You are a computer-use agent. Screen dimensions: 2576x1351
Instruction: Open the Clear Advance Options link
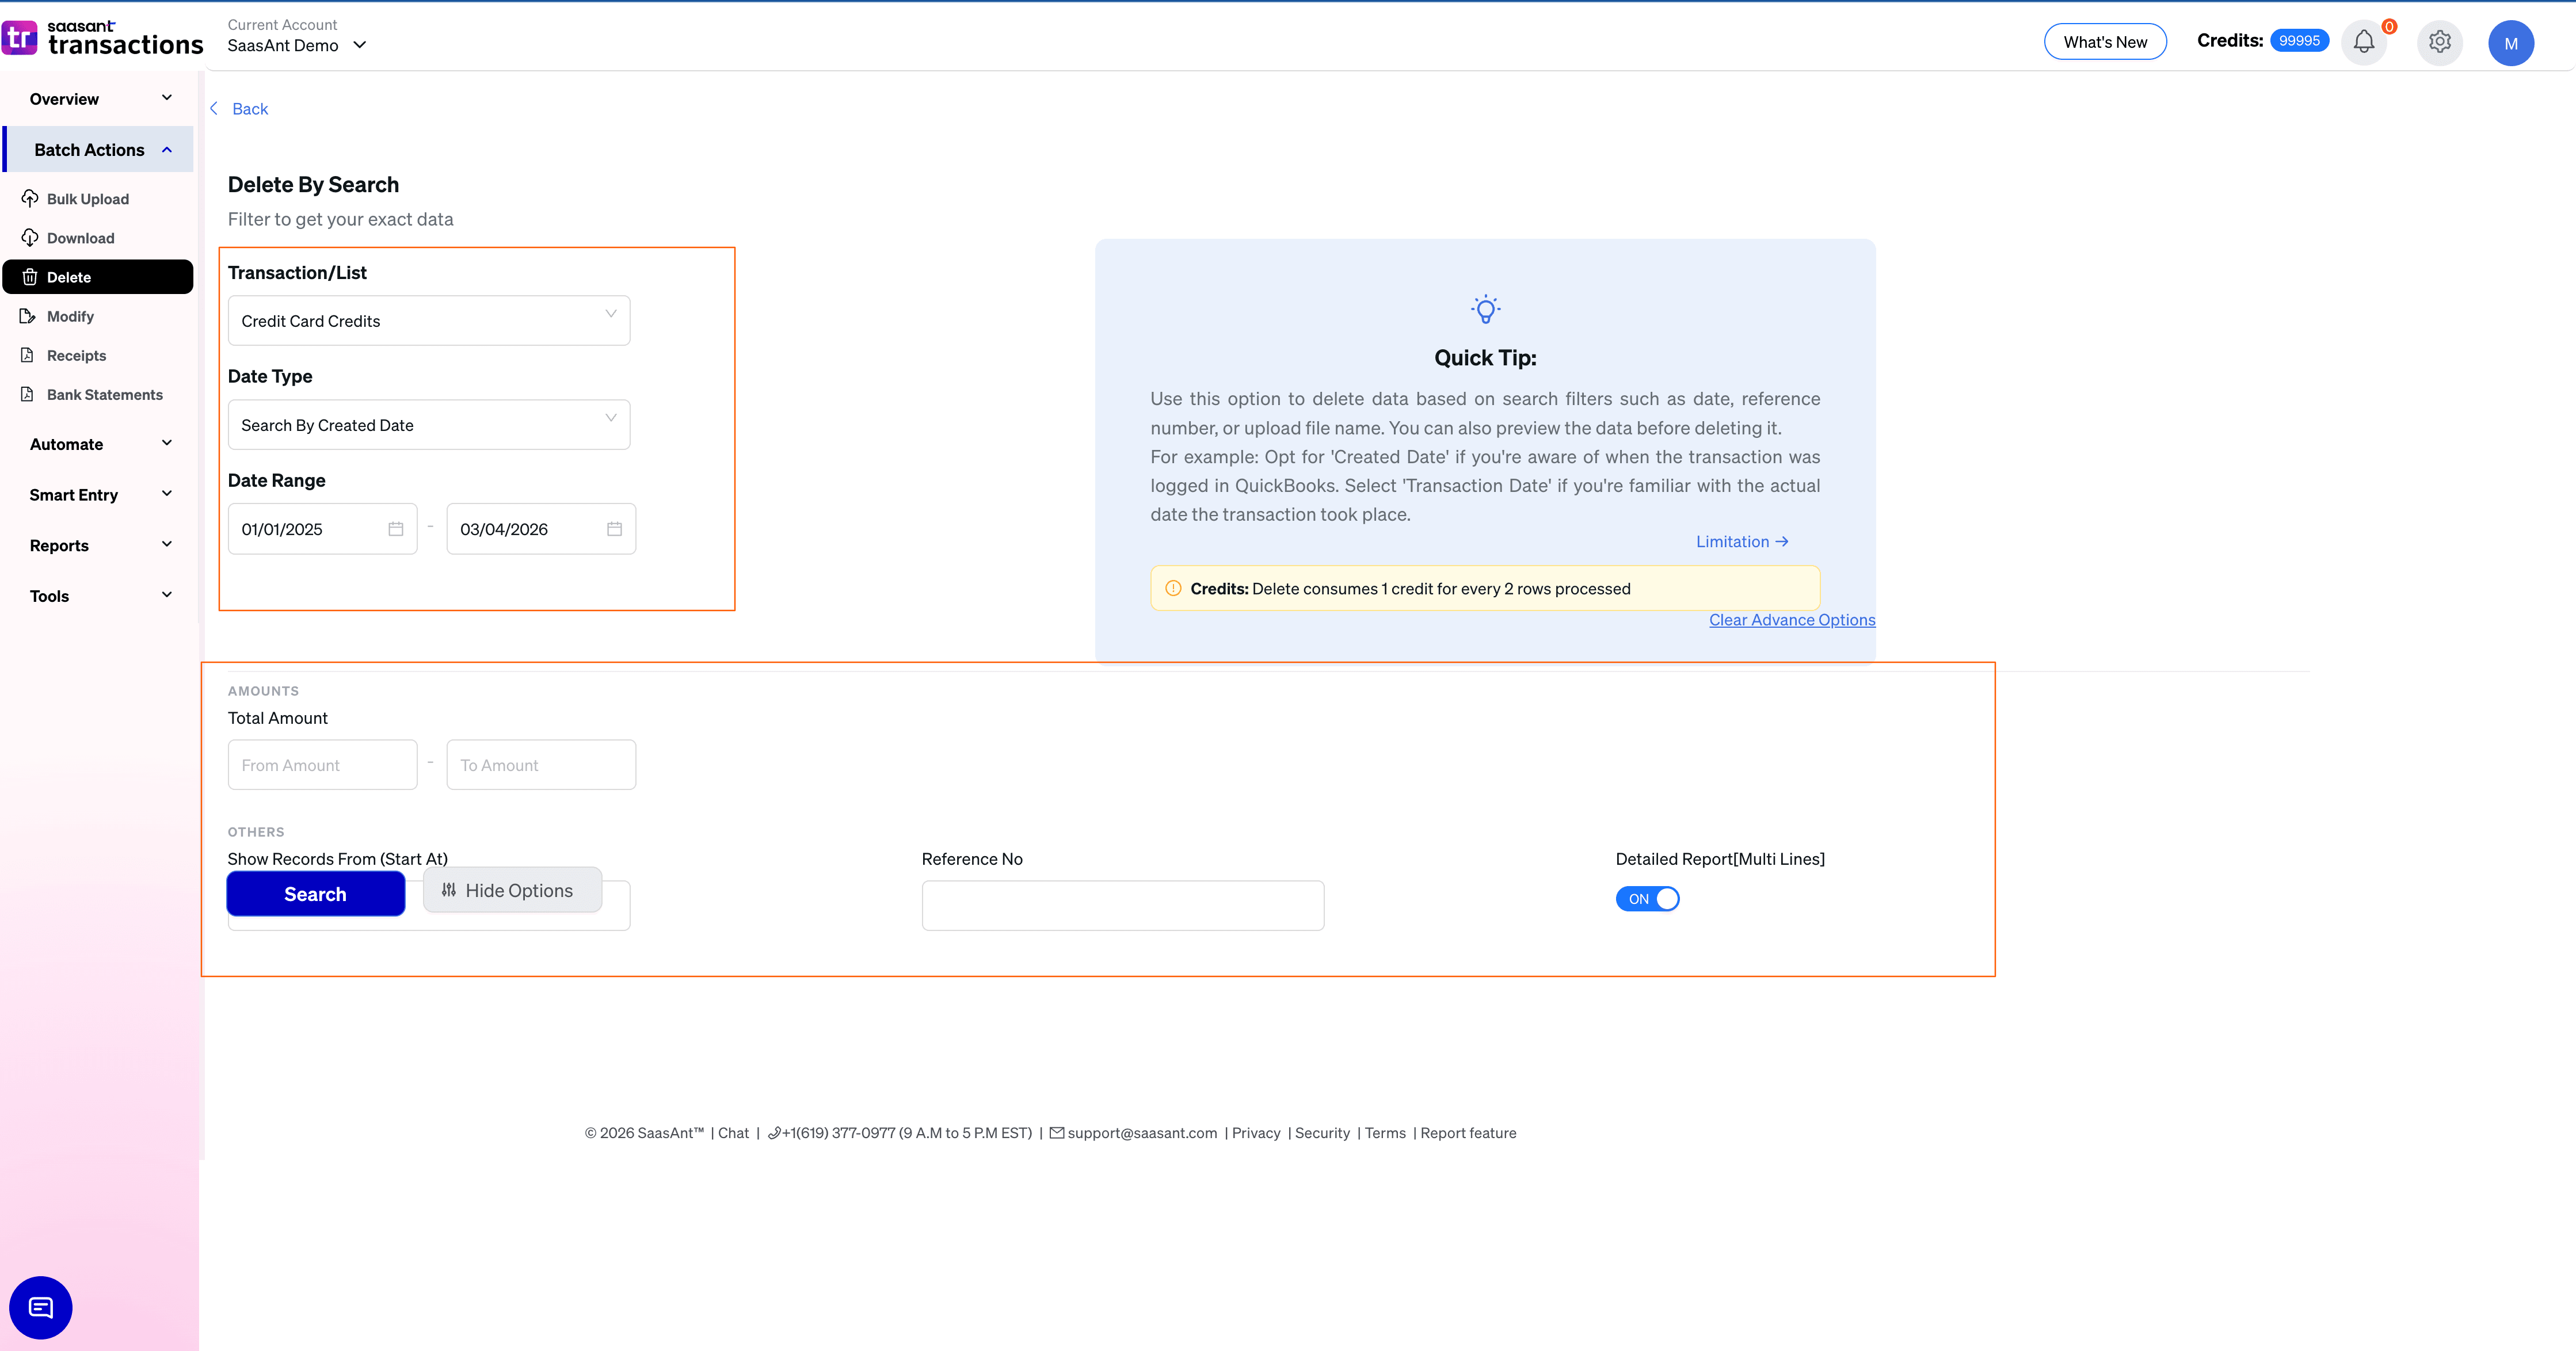1791,620
